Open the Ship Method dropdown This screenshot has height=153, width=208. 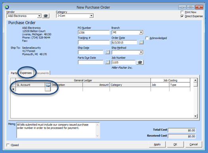pos(141,52)
